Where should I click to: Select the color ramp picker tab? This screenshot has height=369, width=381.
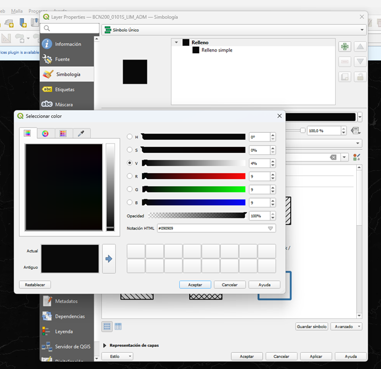27,133
